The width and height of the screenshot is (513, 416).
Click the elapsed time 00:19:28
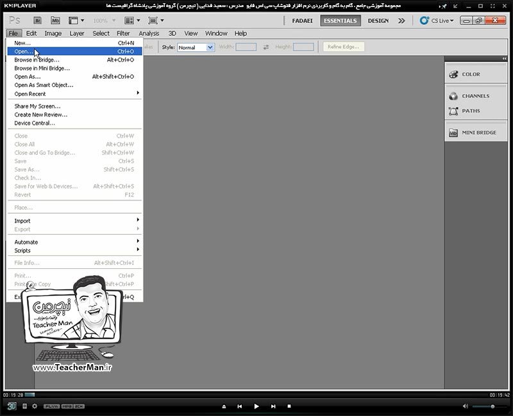pos(13,395)
